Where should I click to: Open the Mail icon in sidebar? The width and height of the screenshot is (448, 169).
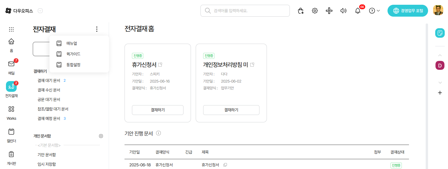(11, 64)
